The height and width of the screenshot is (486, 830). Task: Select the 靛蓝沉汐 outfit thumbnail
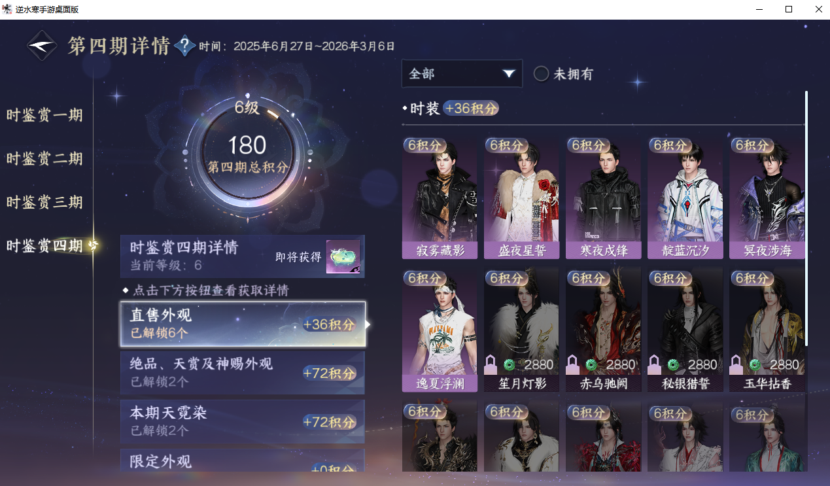[685, 199]
